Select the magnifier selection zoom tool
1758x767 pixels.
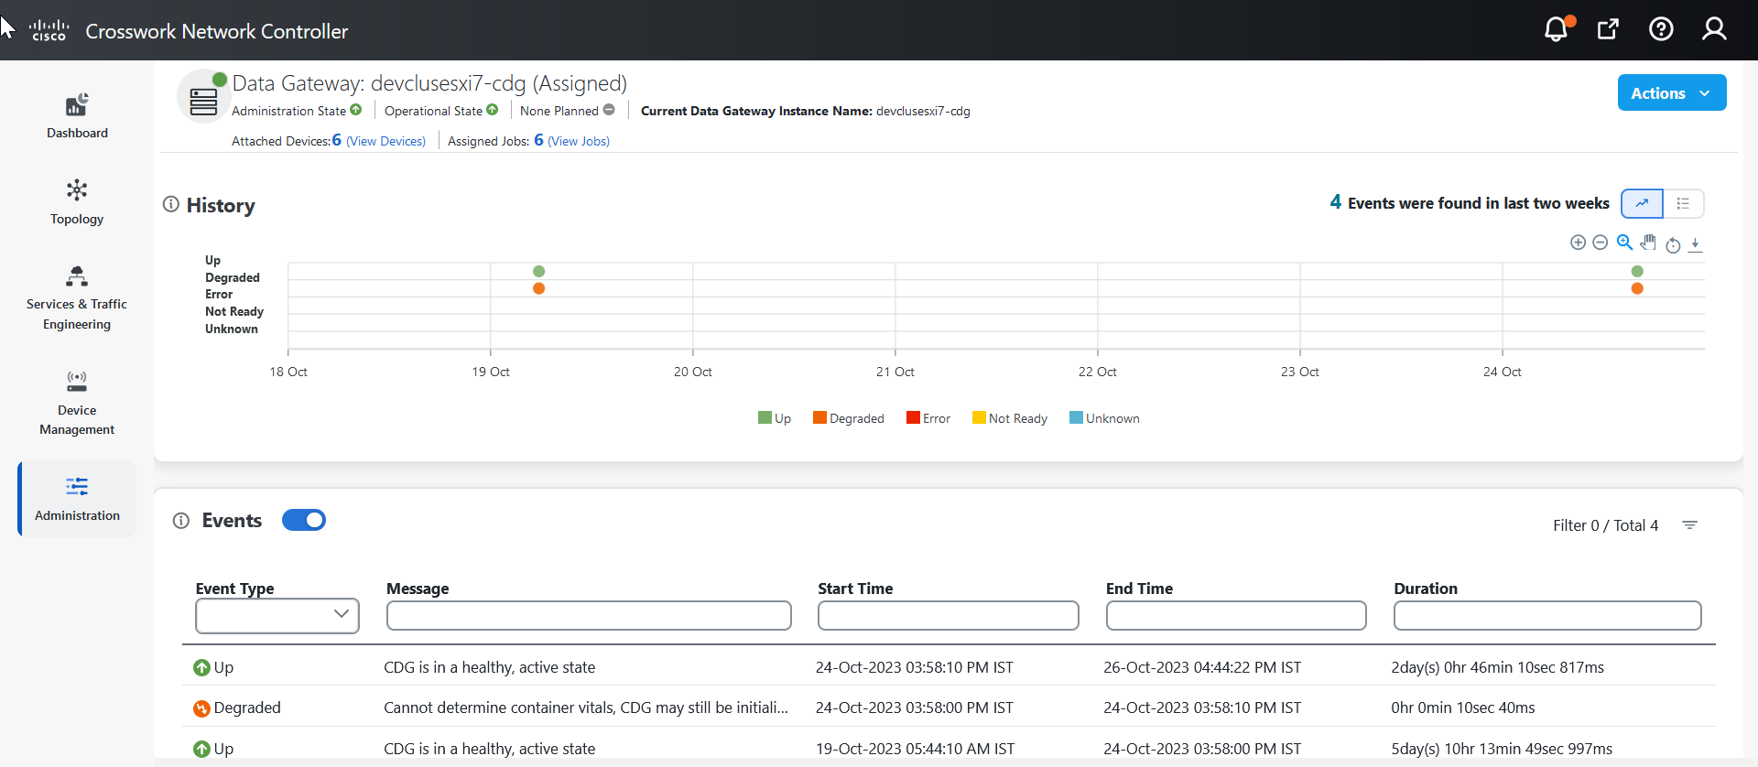click(1624, 243)
